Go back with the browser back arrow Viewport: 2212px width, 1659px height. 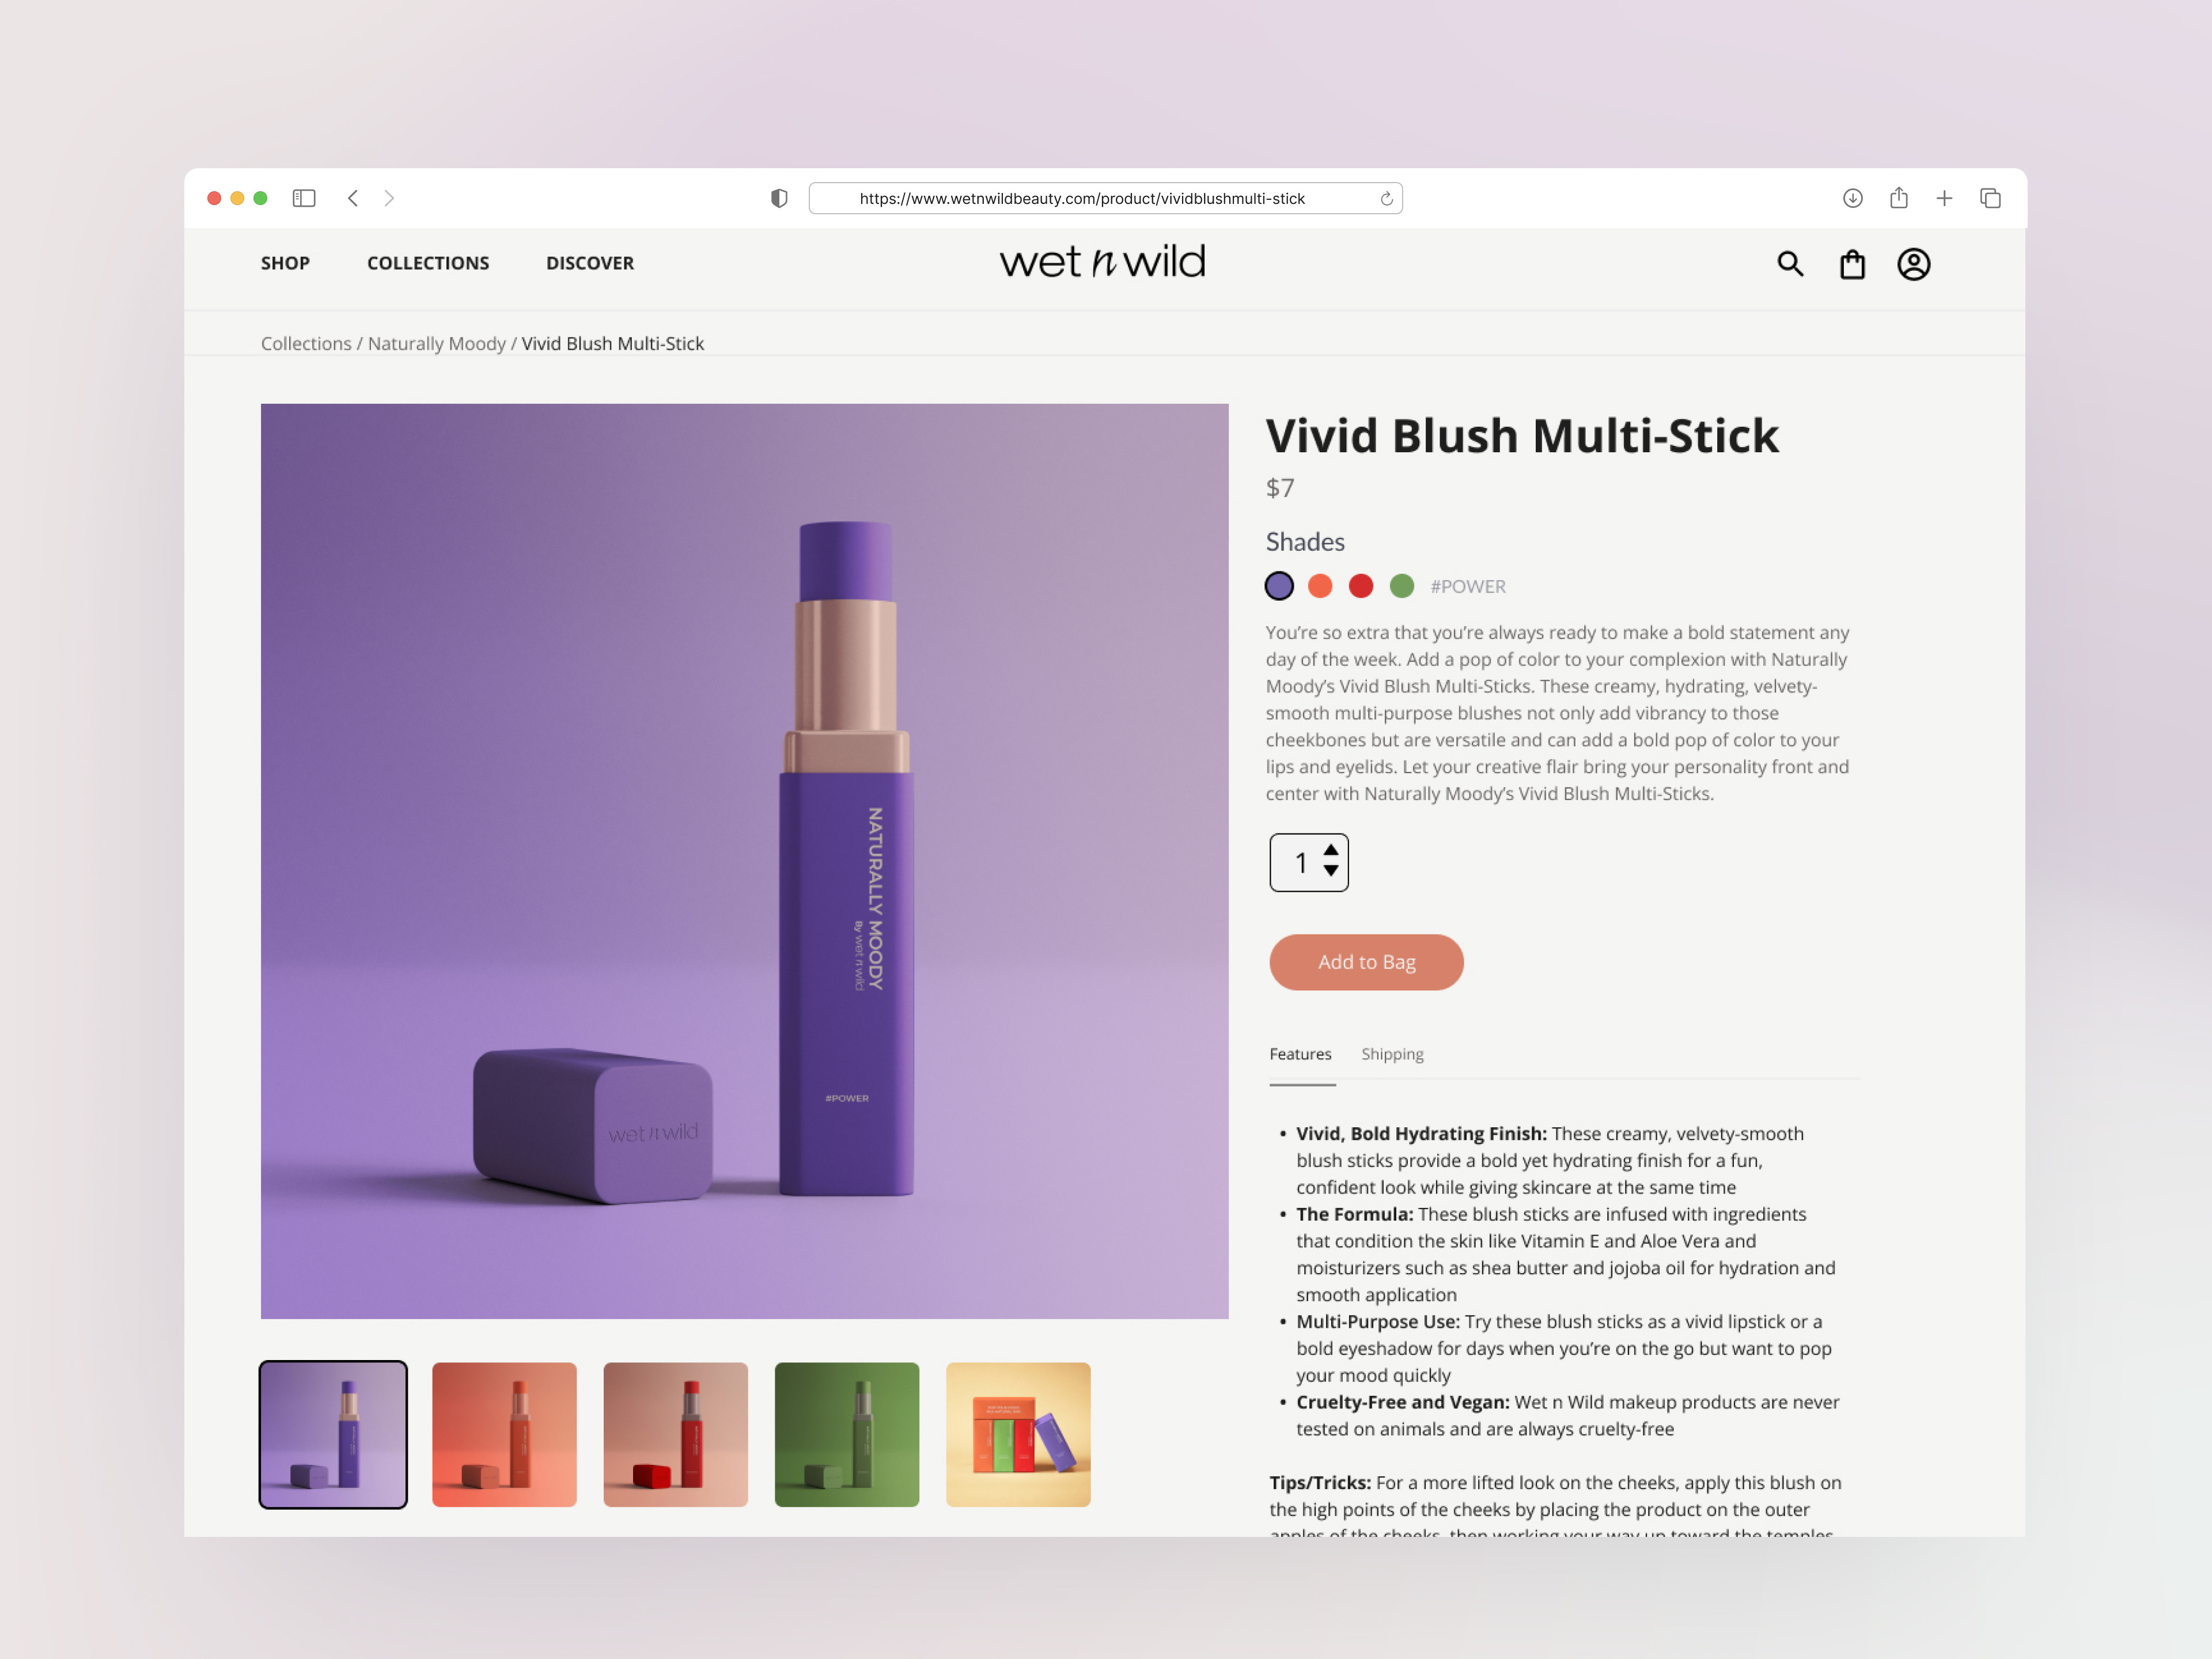point(353,198)
